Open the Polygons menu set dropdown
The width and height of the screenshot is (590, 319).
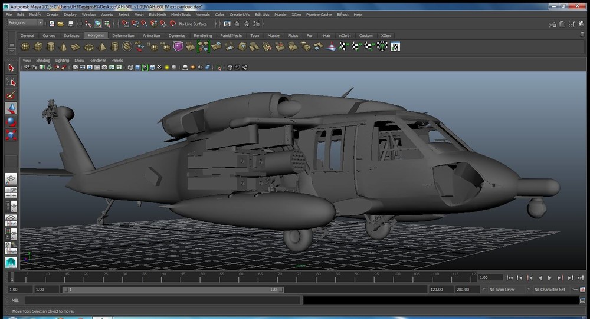click(x=25, y=24)
